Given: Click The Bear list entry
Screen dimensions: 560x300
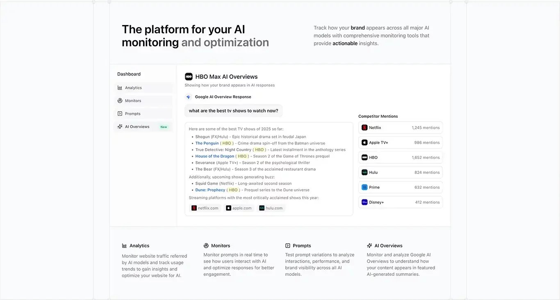Looking at the screenshot, I should point(255,169).
